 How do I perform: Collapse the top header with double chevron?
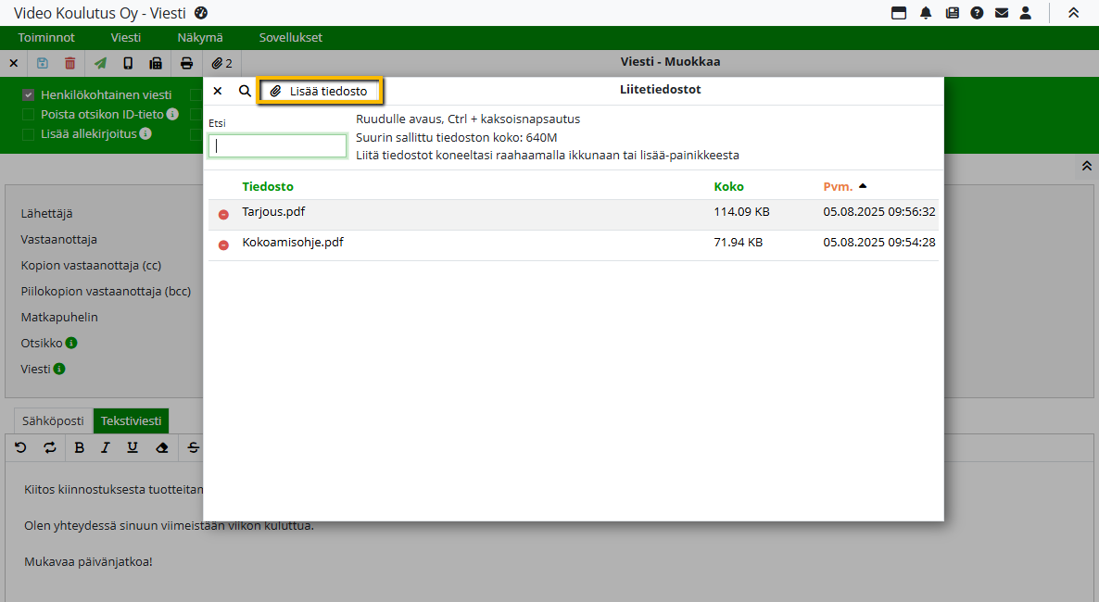click(x=1073, y=13)
